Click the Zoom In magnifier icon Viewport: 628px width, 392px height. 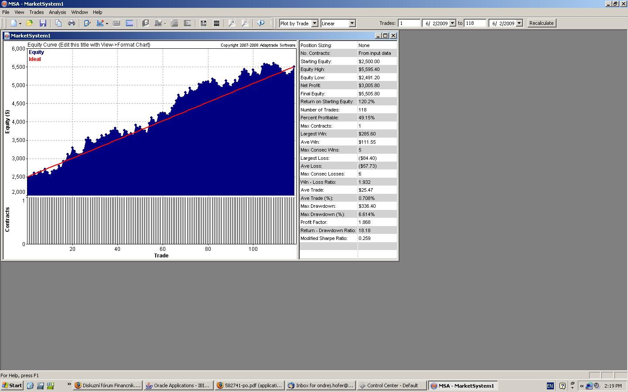tap(232, 23)
